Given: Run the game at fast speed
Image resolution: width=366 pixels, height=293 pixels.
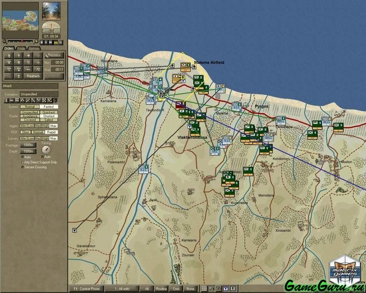Looking at the screenshot, I should pos(50,42).
